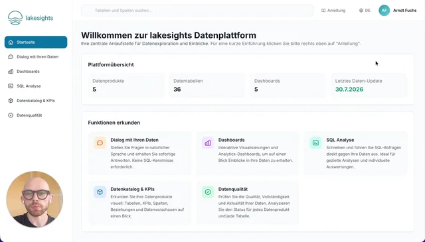
Task: Click the green check icon in Datenqualität card
Action: point(208,192)
